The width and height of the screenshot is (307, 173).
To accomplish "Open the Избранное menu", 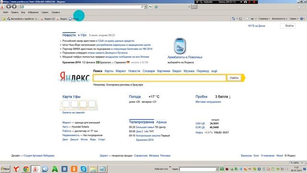I will tap(33, 12).
